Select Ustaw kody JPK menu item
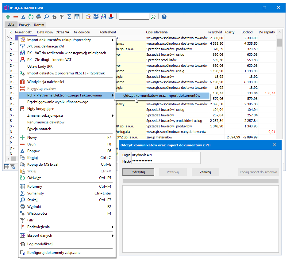 pos(67,66)
